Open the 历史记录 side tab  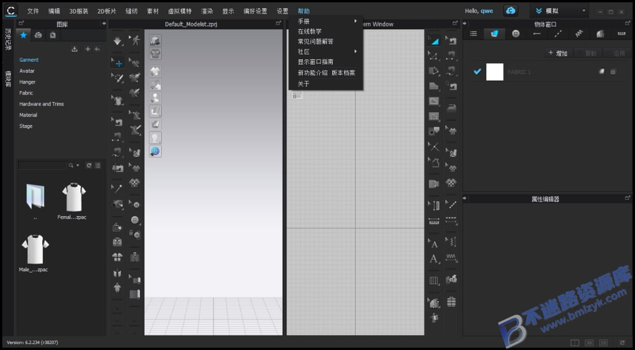click(x=8, y=39)
